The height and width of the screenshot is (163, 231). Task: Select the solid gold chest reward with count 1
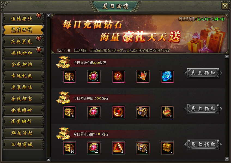167,148
